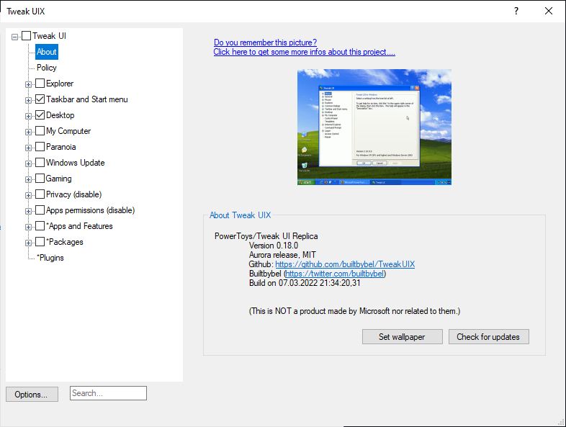Focus the Search... input field

coord(108,393)
